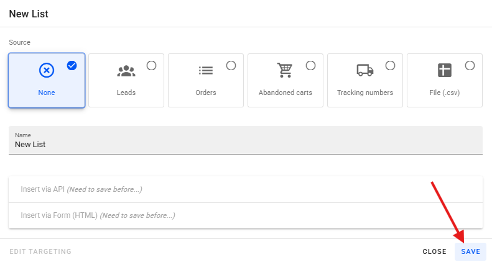Expand the Insert via API section

pyautogui.click(x=246, y=189)
